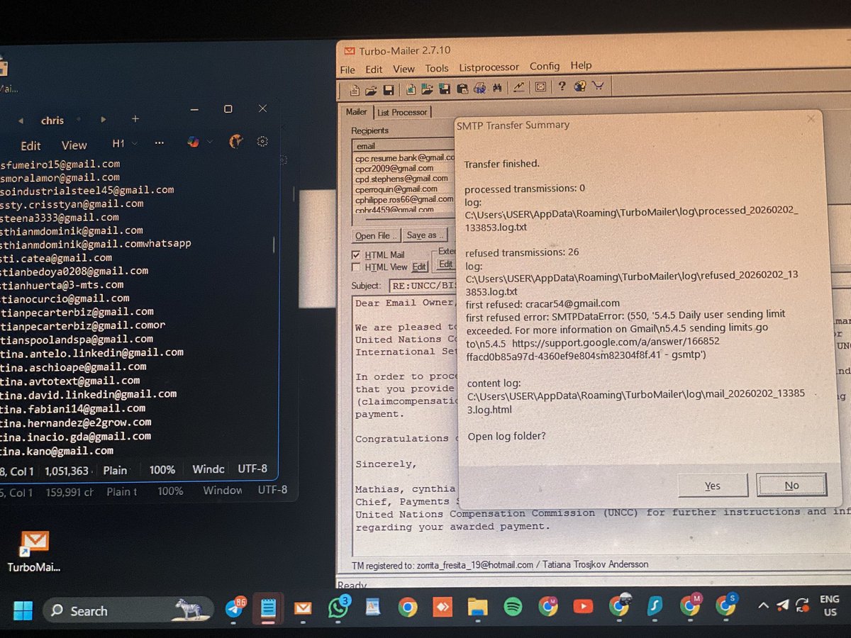This screenshot has height=638, width=851.
Task: Open the three-dots more menu in Notepad
Action: coord(159,143)
